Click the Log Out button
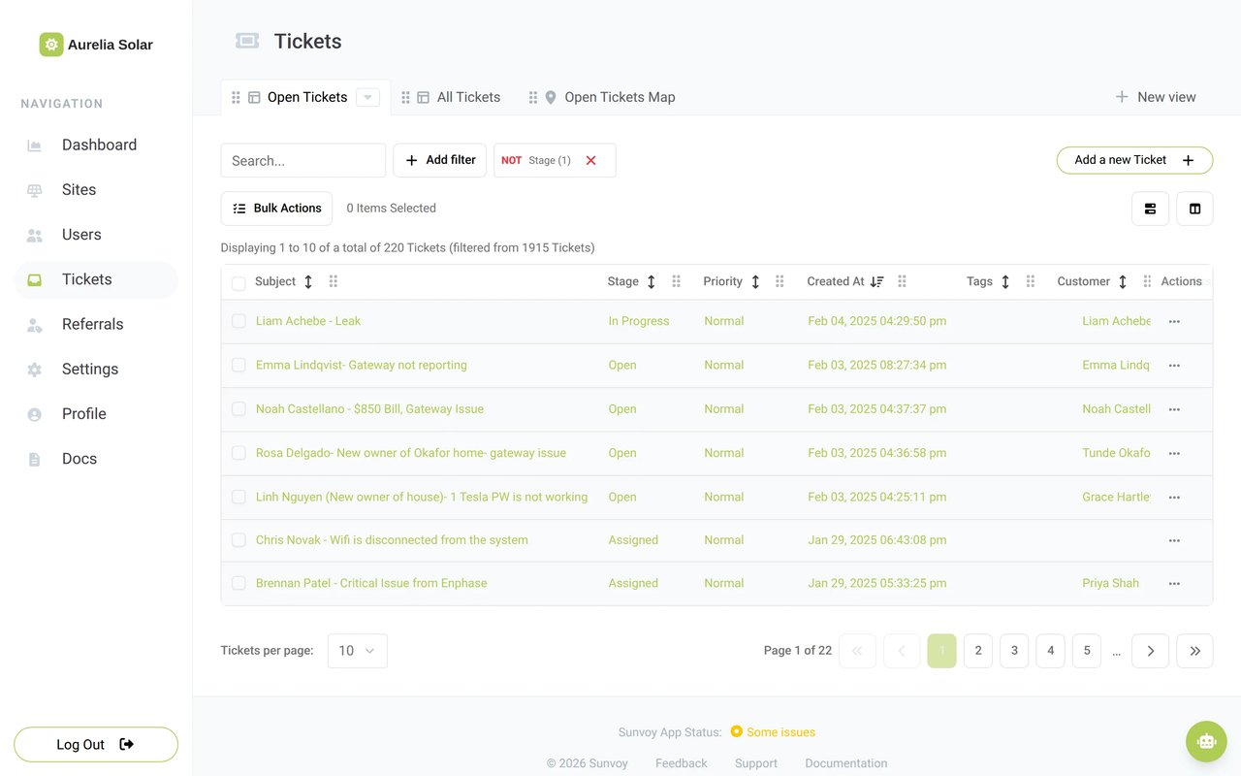 [96, 744]
